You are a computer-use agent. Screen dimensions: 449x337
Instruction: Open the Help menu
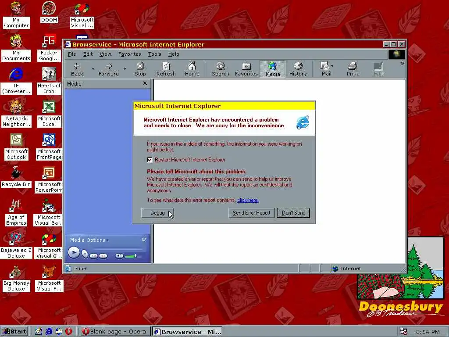[174, 54]
